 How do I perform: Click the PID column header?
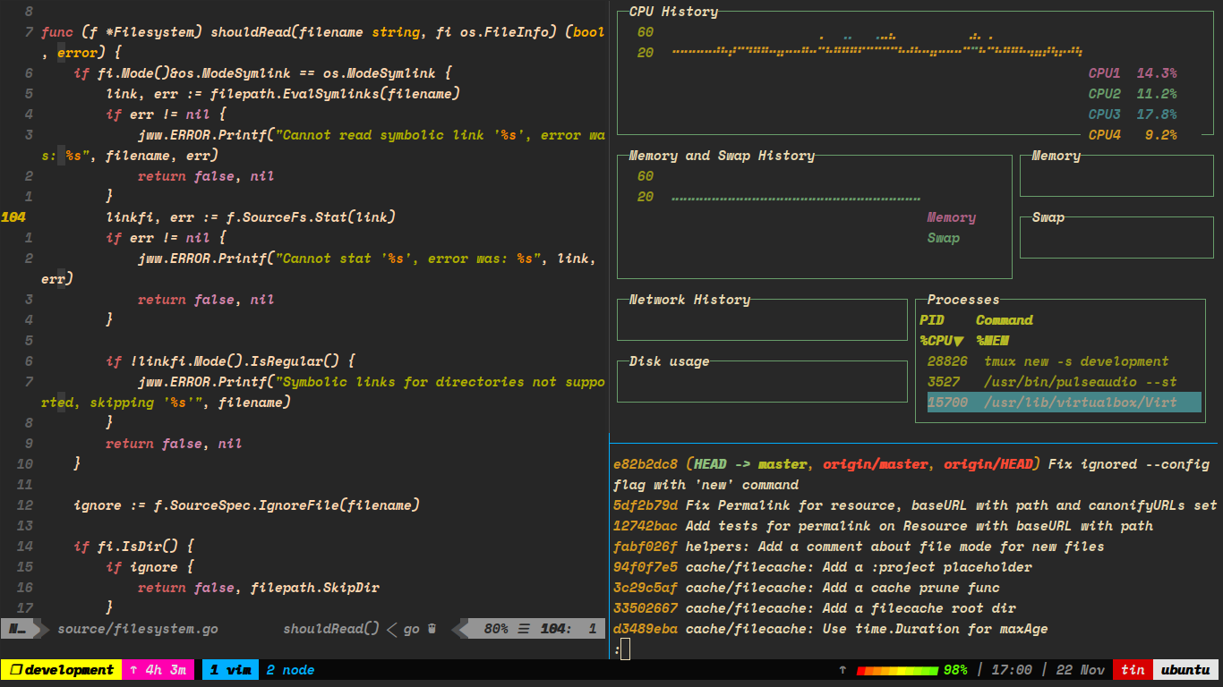tap(931, 320)
